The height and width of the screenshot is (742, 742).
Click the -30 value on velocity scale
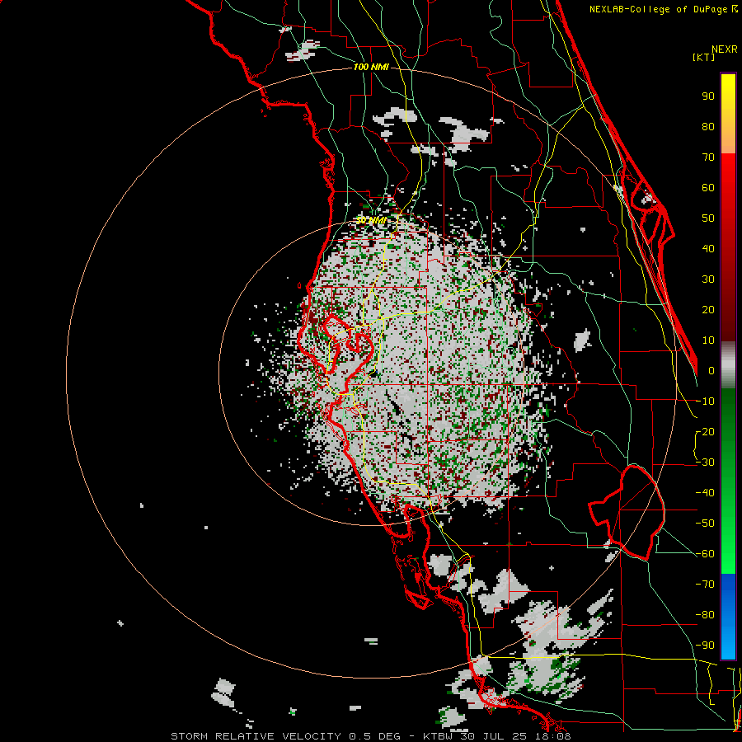(x=705, y=463)
